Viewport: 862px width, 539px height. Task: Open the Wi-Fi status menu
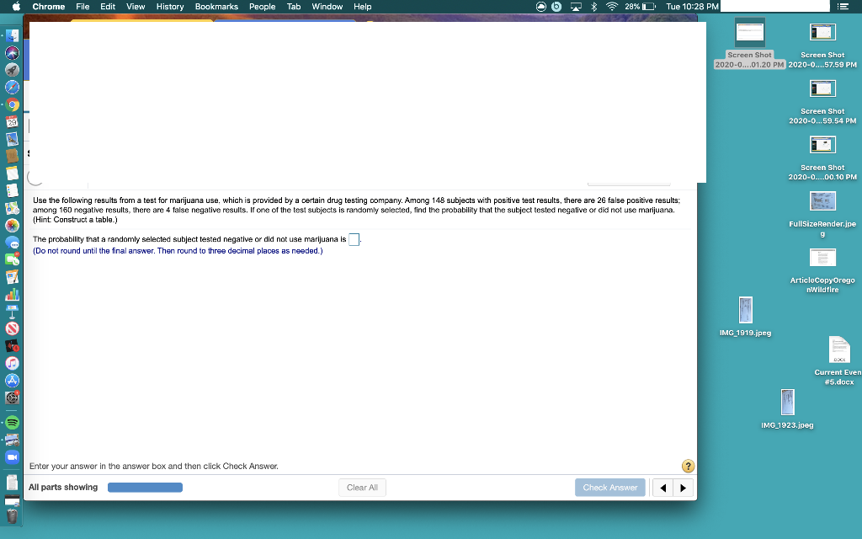(612, 6)
